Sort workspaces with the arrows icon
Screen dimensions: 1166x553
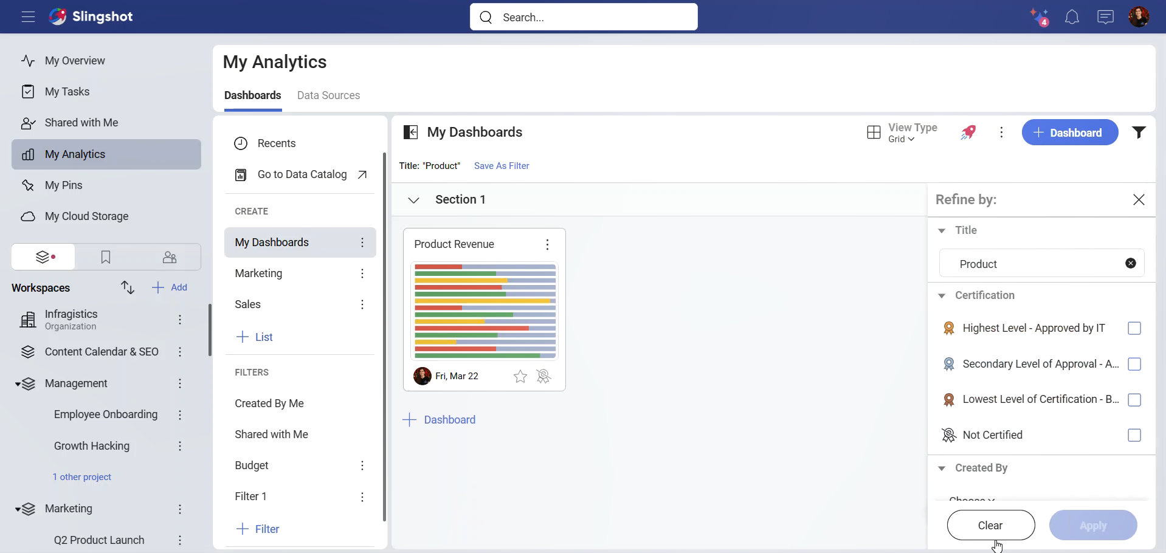[x=127, y=287]
